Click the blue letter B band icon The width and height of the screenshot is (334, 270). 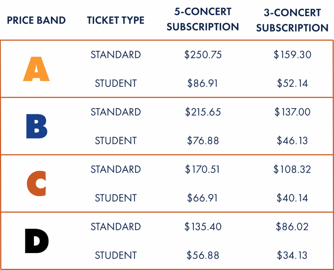point(37,126)
